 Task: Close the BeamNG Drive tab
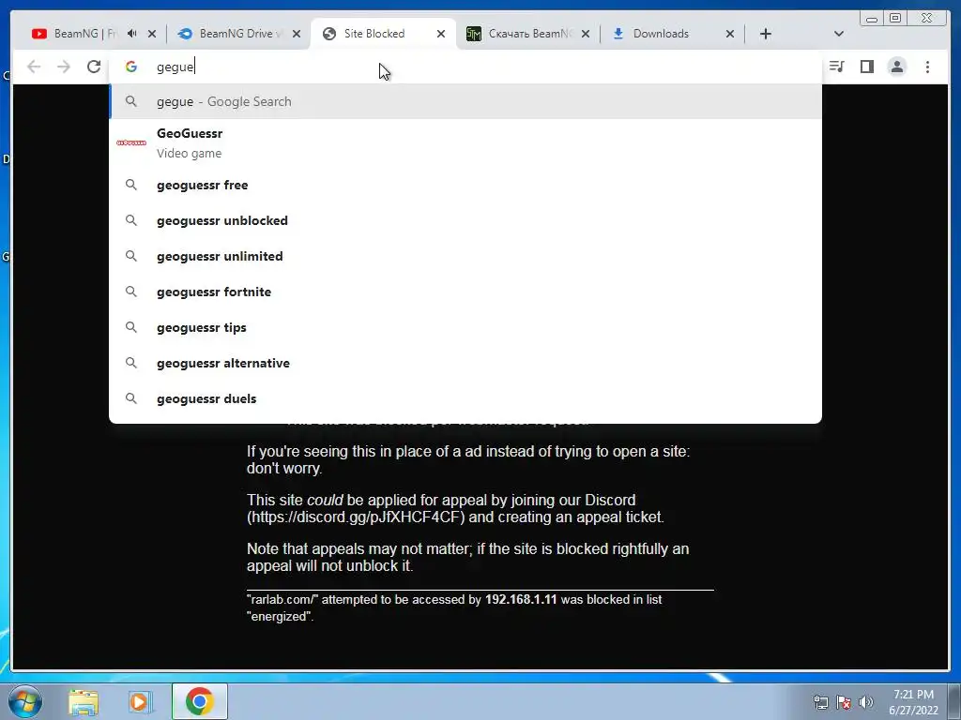click(x=297, y=34)
